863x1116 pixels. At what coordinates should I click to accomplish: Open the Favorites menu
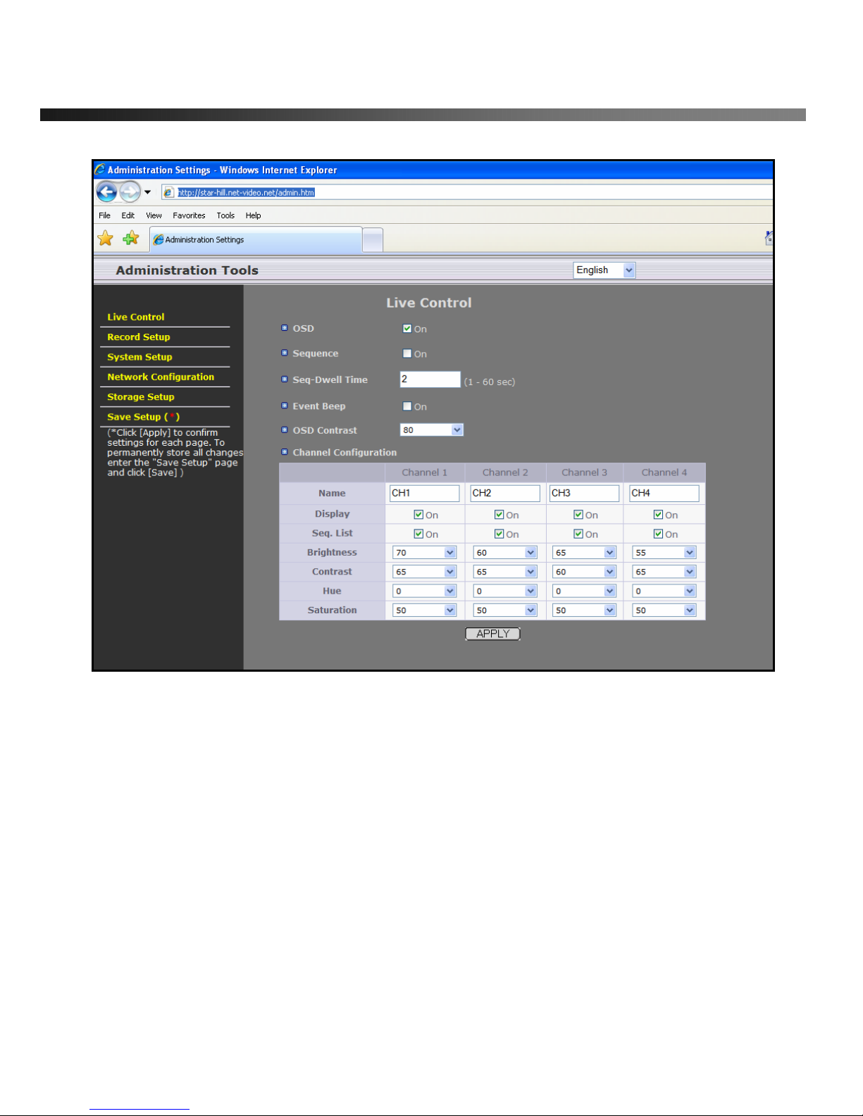(x=189, y=215)
